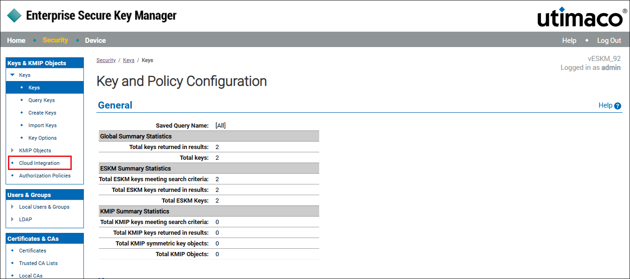Click ESKM Summary Statistics header row
The width and height of the screenshot is (630, 279).
209,169
